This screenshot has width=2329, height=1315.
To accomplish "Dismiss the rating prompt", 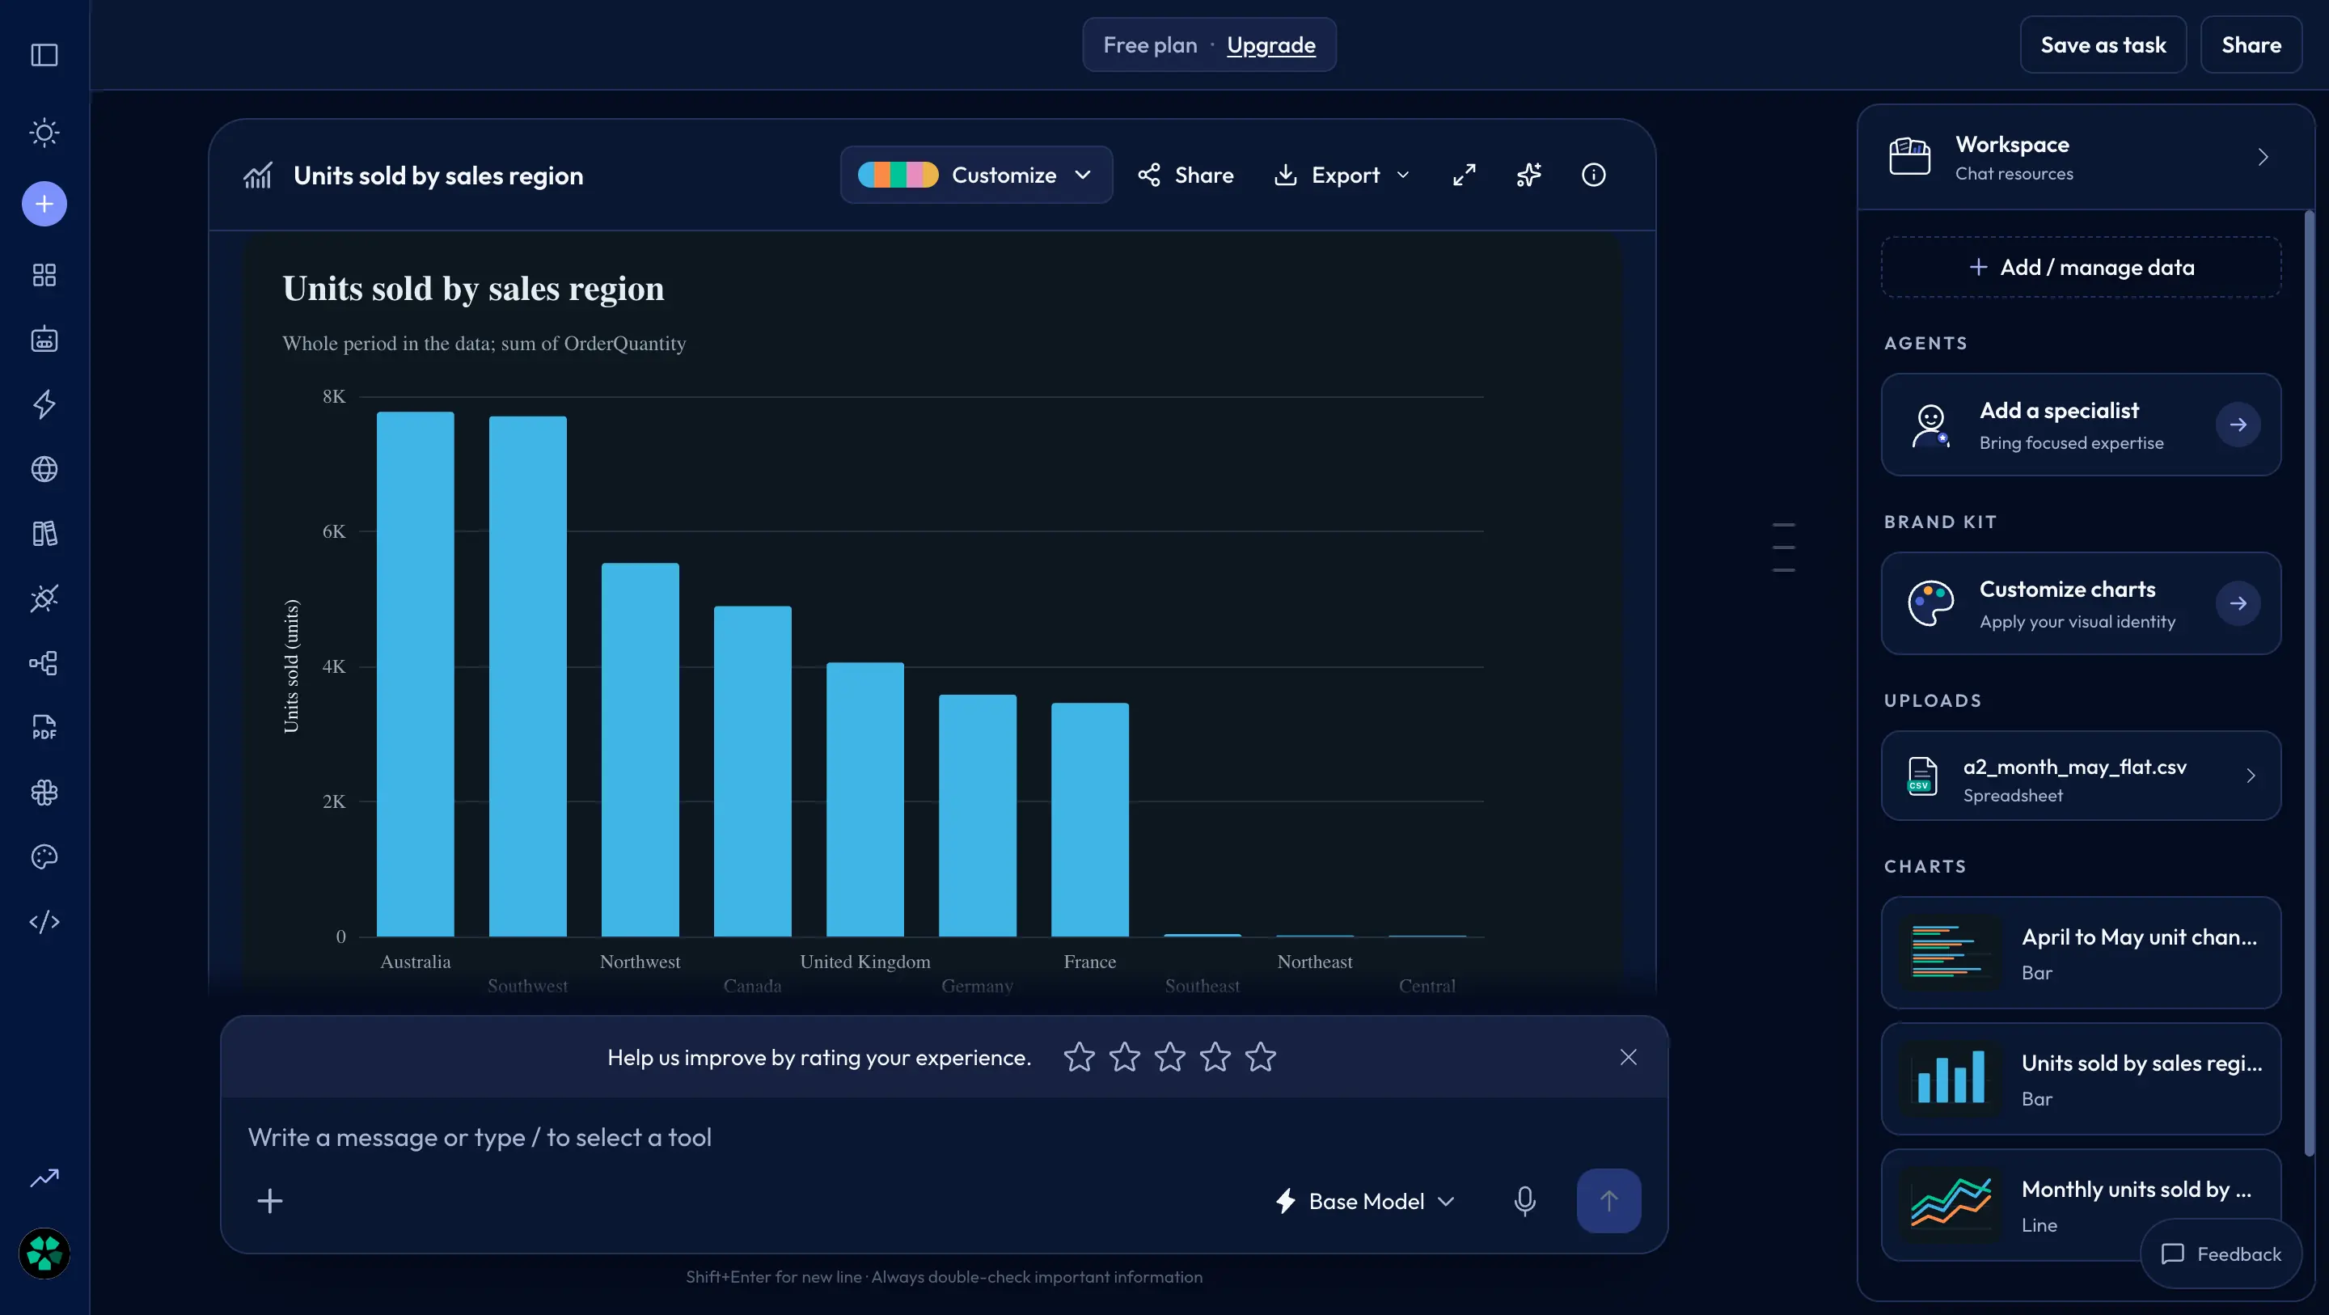I will point(1629,1057).
